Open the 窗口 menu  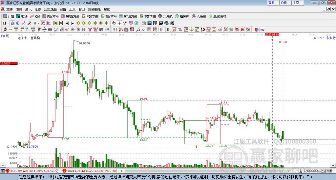82,9
